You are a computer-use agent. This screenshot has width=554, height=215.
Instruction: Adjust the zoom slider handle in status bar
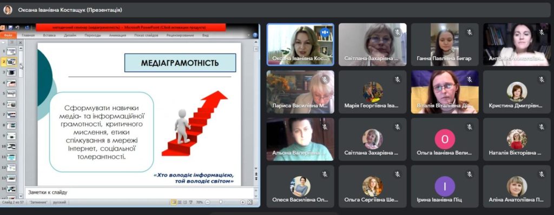click(221, 202)
